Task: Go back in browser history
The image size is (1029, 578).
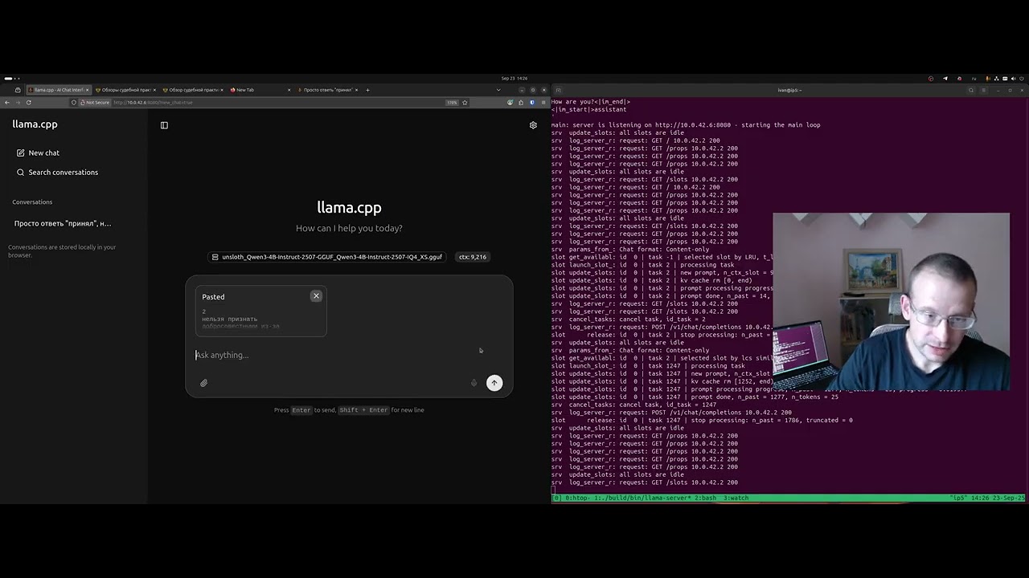Action: pos(7,103)
